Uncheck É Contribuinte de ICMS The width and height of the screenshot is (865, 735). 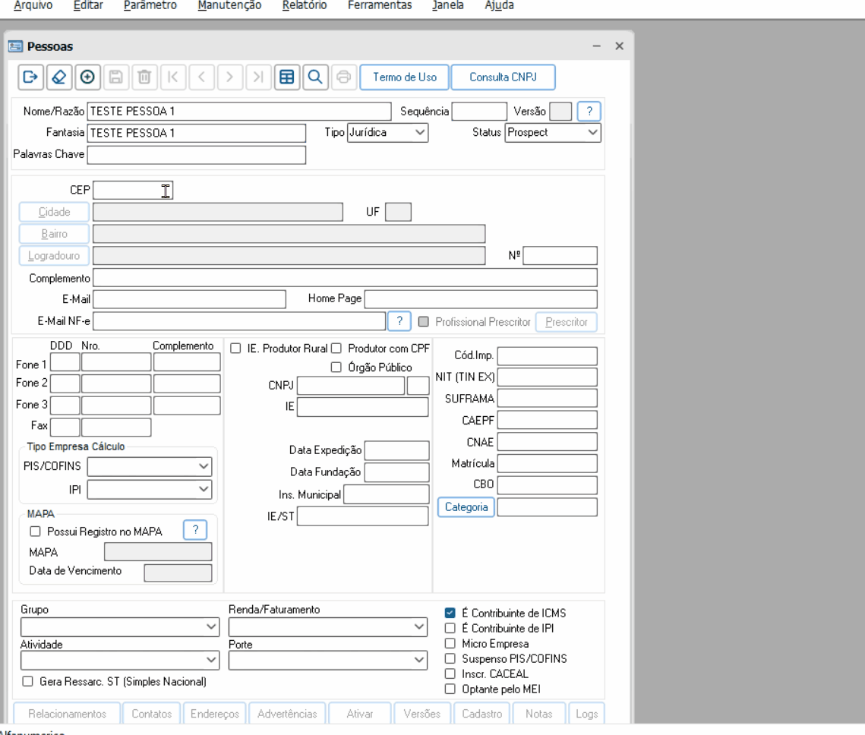pos(450,613)
